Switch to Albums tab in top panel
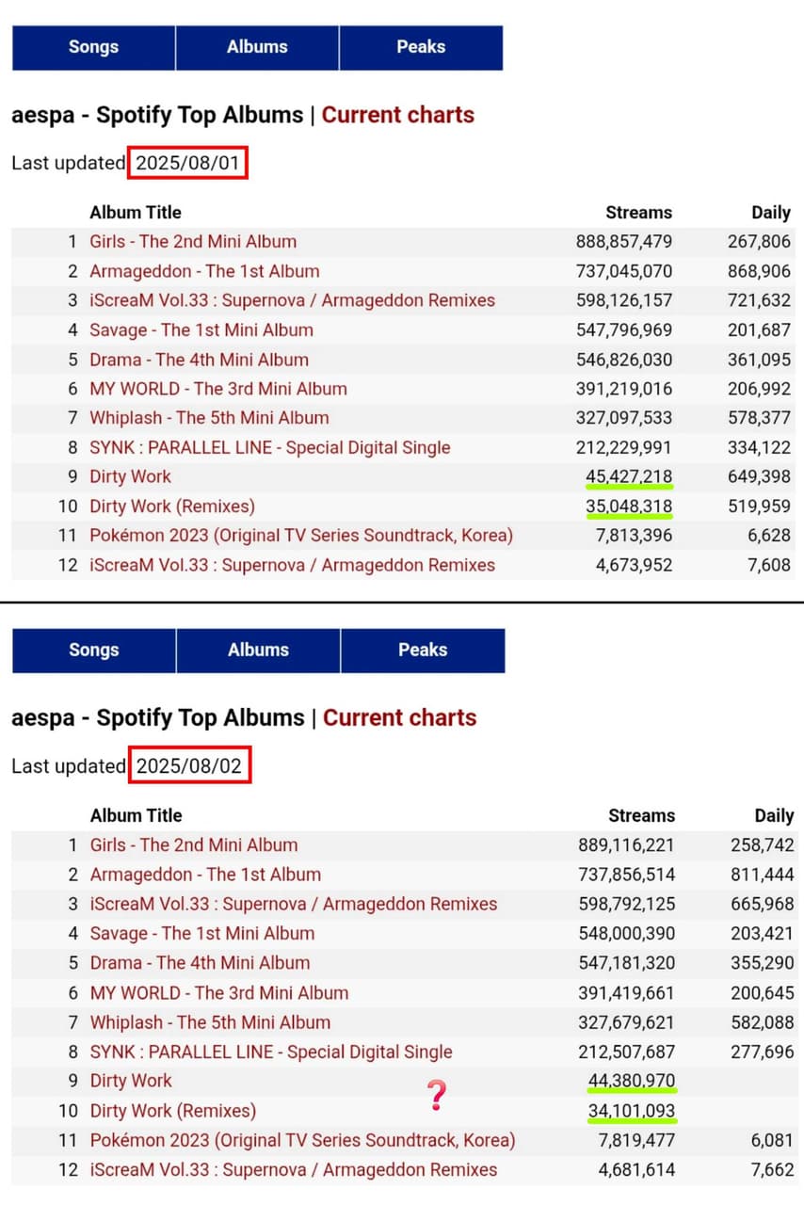The height and width of the screenshot is (1205, 804). click(257, 47)
